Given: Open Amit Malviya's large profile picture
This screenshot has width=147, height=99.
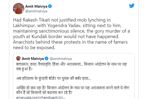Looking at the screenshot, I should [19, 8].
